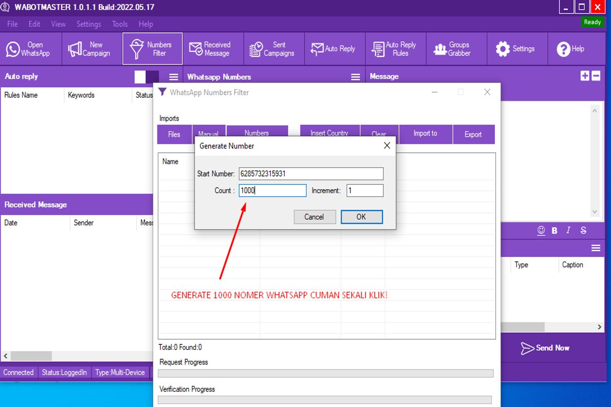611x407 pixels.
Task: Click the Verification Progress bar
Action: [325, 400]
